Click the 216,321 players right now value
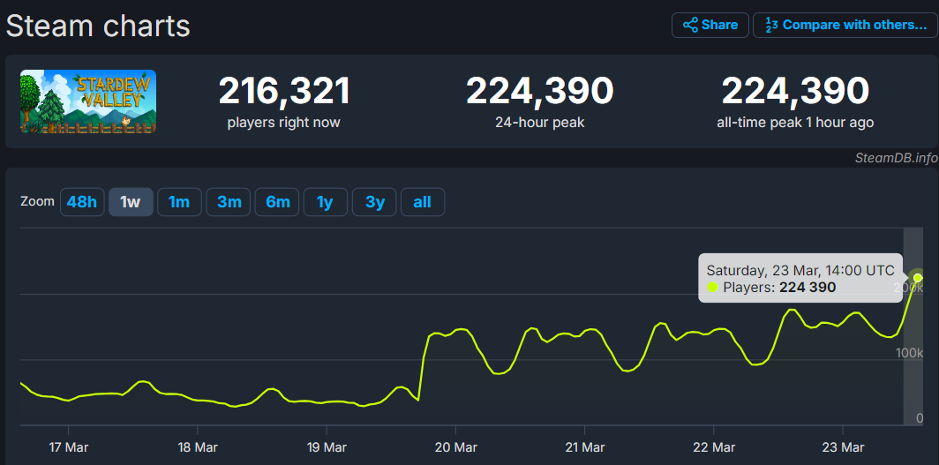This screenshot has width=939, height=465. (x=284, y=92)
